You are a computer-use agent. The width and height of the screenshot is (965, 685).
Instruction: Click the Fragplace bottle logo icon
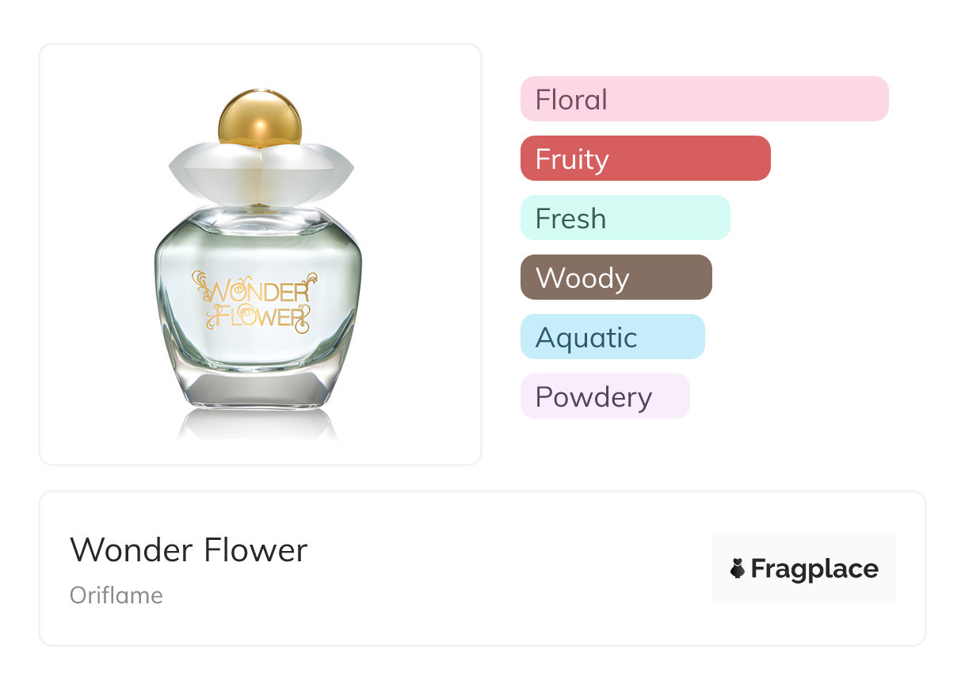click(738, 568)
